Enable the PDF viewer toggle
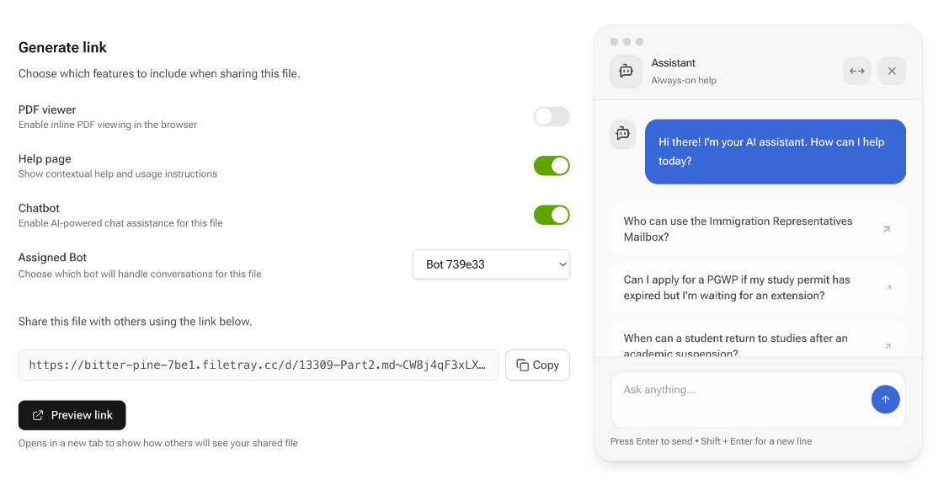 pos(552,116)
